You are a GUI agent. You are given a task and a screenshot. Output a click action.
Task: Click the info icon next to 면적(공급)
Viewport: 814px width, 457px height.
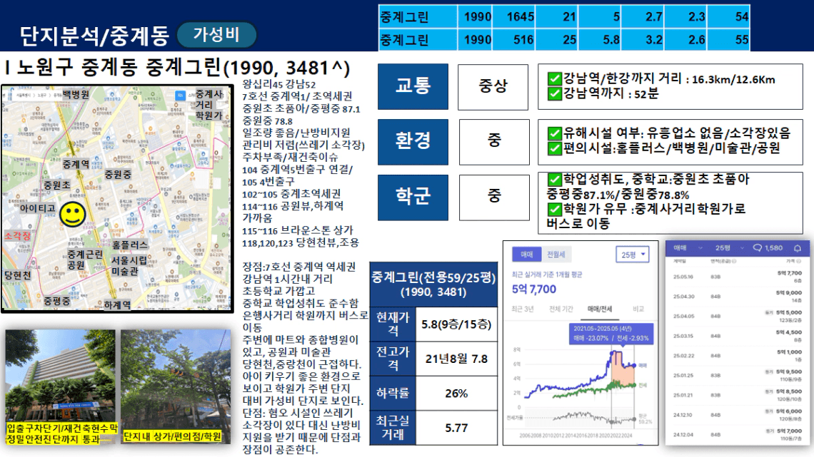coord(735,261)
